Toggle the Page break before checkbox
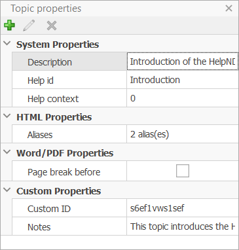Image resolution: width=239 pixels, height=250 pixels. [x=183, y=171]
